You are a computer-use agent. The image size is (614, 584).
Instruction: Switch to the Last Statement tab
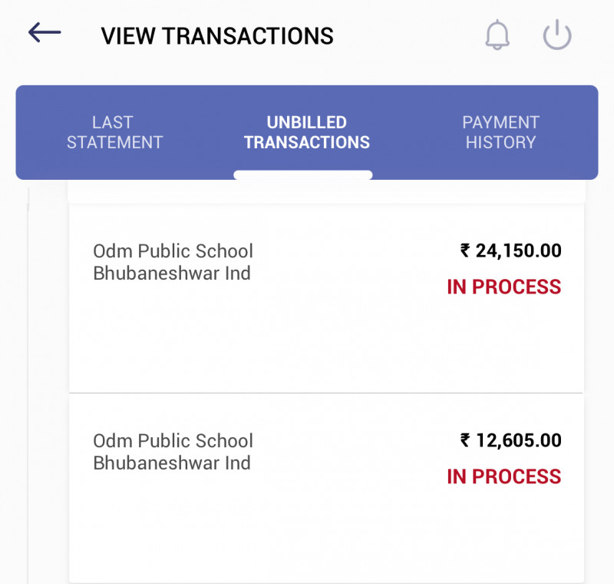(114, 132)
